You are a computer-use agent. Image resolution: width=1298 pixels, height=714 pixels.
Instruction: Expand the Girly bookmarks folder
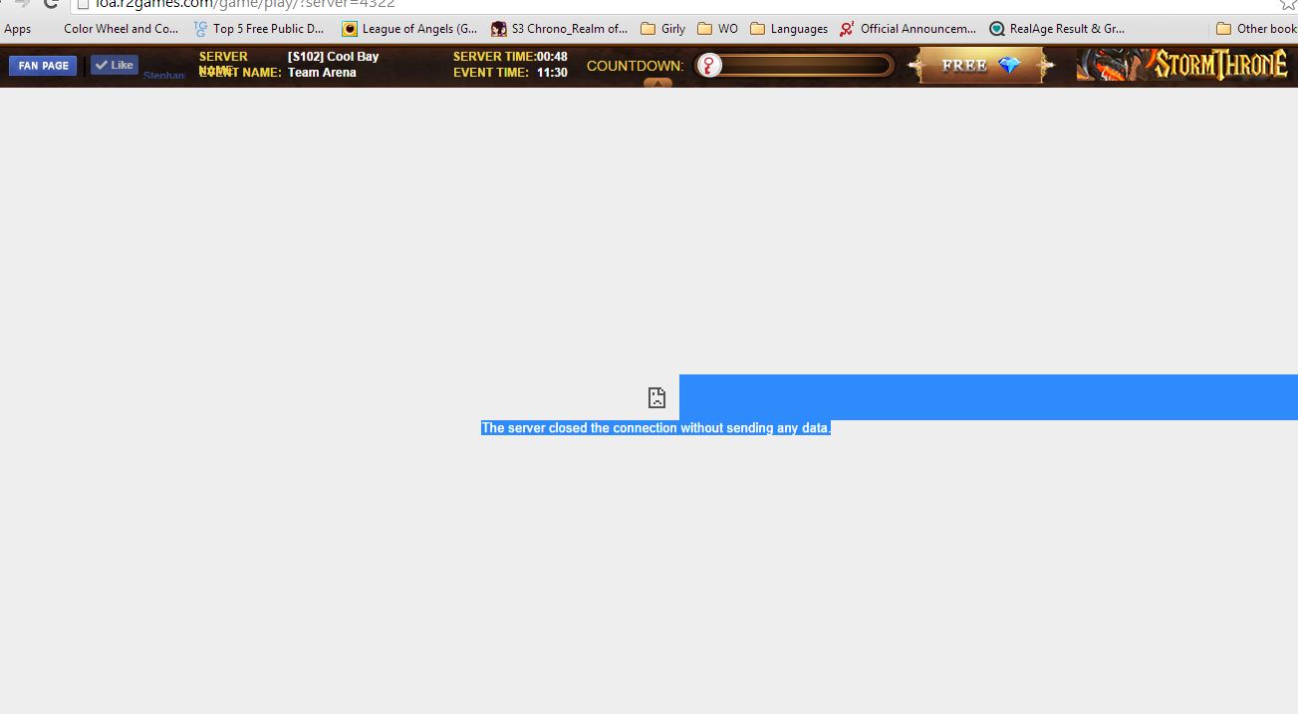pyautogui.click(x=663, y=29)
